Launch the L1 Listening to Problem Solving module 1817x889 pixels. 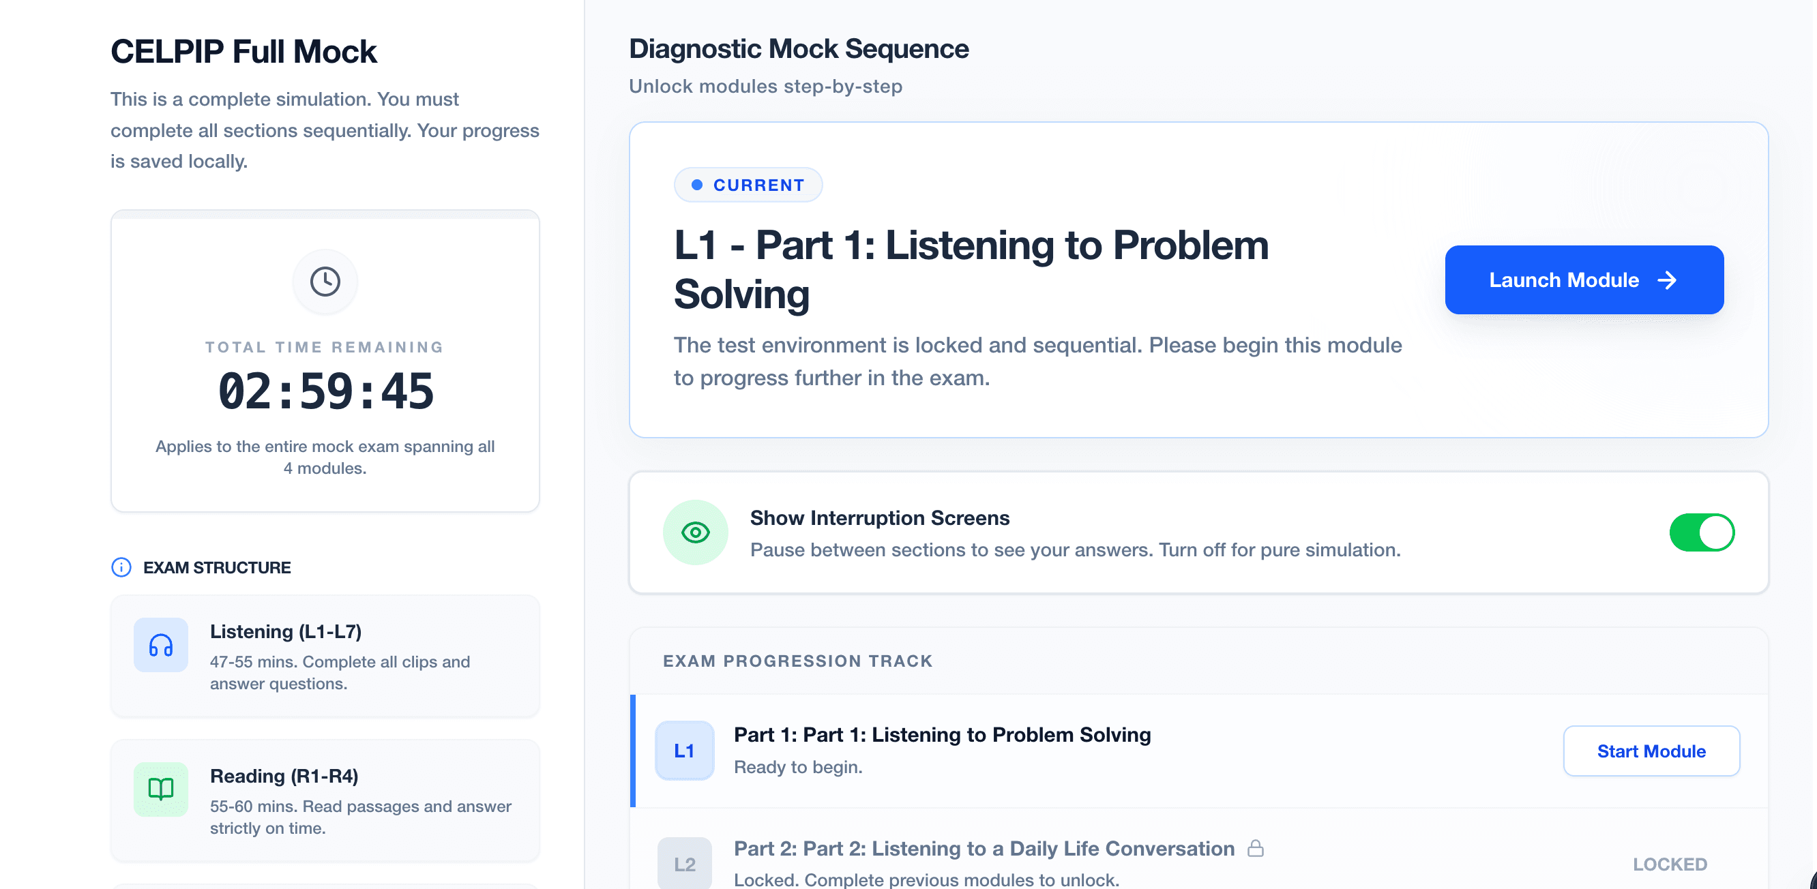(x=1584, y=280)
